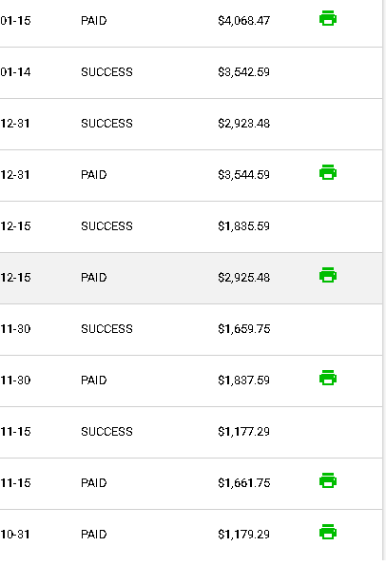
Task: Select the $1,177.29 SUCCESS row
Action: coord(191,432)
